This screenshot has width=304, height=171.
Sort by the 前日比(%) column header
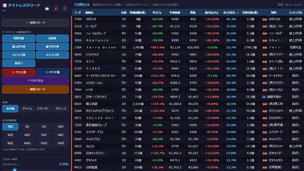pyautogui.click(x=212, y=13)
